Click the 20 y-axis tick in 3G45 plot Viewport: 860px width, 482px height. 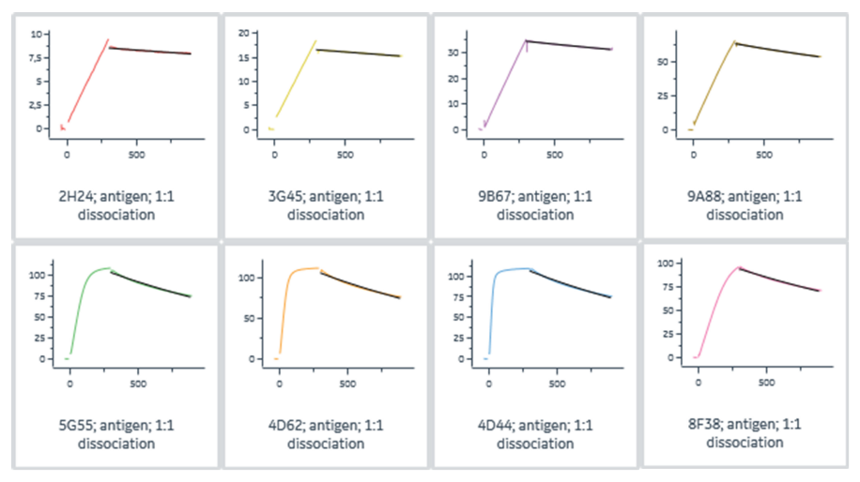pos(243,34)
